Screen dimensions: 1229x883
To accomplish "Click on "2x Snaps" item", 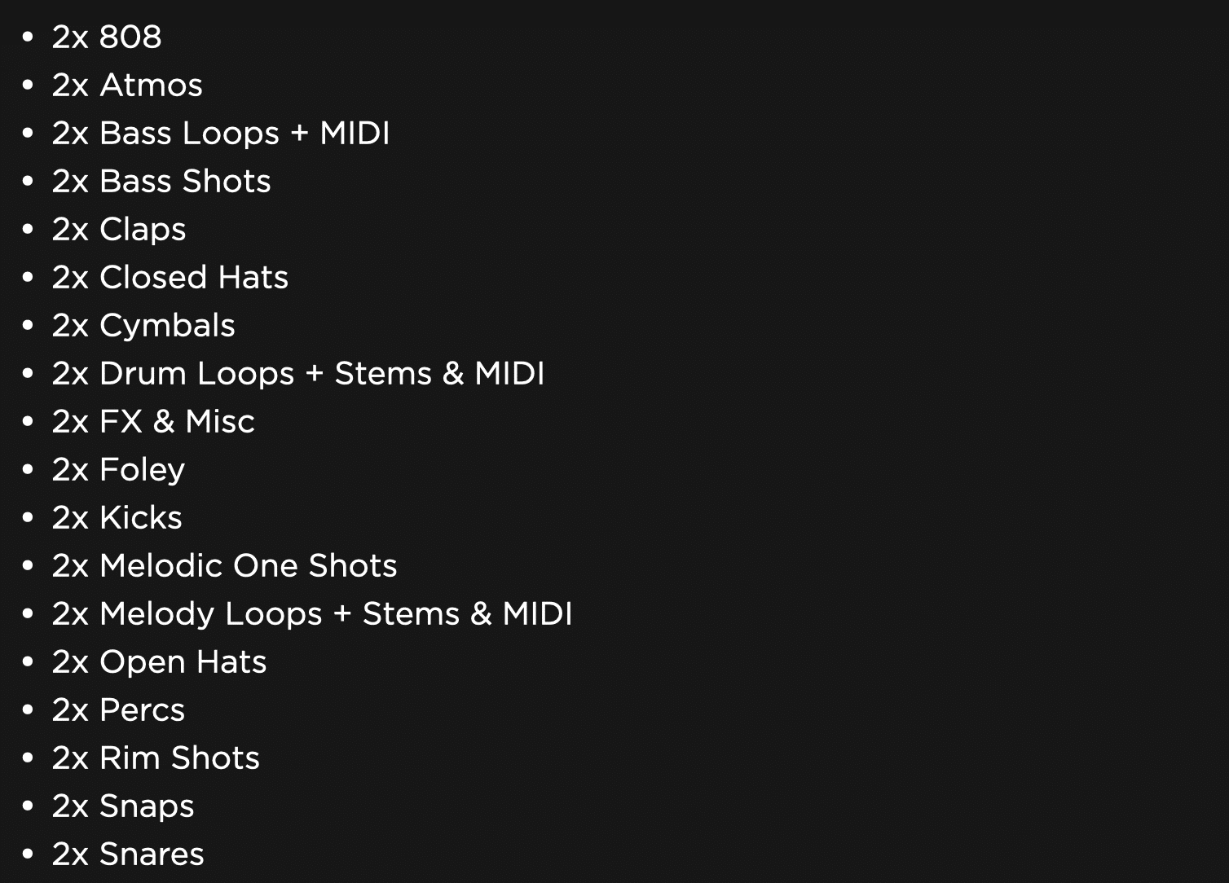I will click(123, 806).
